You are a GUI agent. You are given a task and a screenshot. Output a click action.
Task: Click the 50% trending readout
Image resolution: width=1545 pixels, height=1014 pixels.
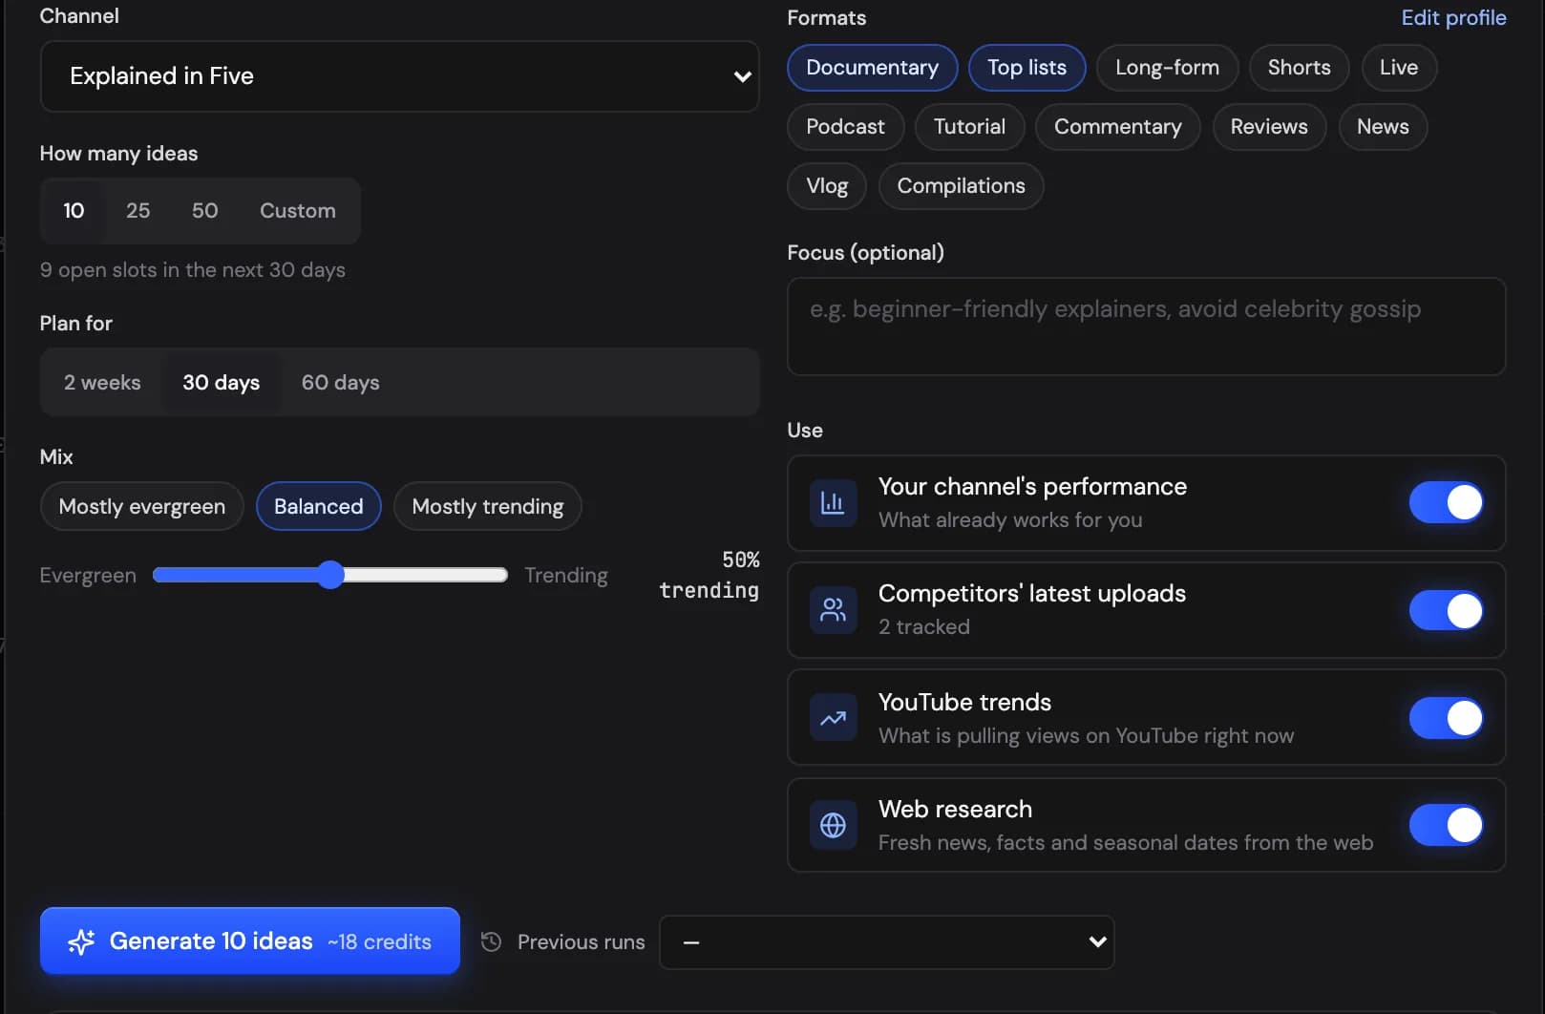coord(709,575)
